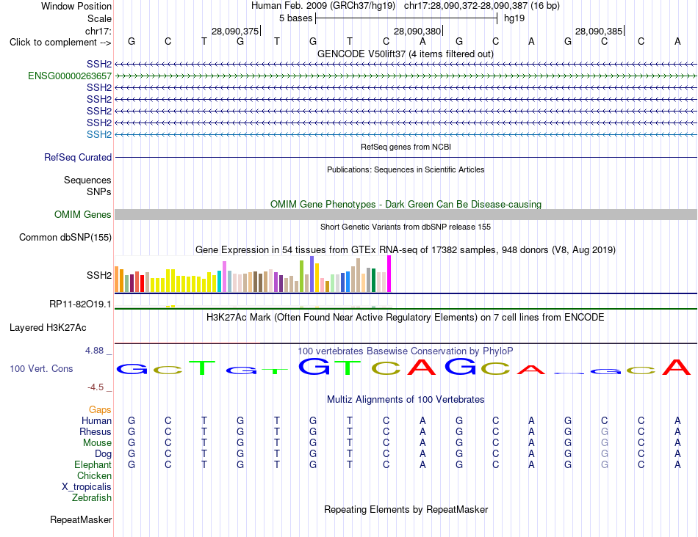Click the 4.88 PhyloP upper scale value

click(x=94, y=351)
